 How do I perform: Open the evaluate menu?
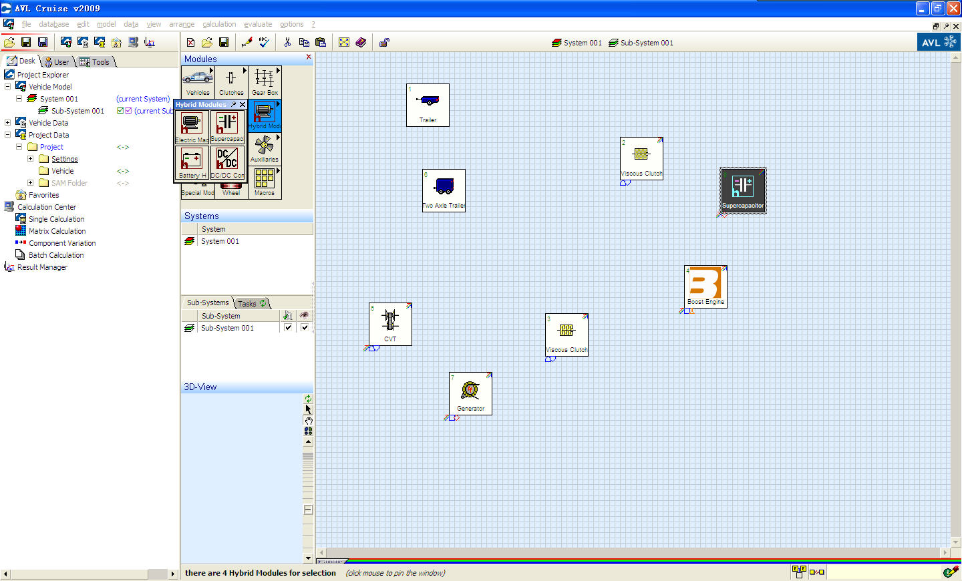(x=258, y=24)
